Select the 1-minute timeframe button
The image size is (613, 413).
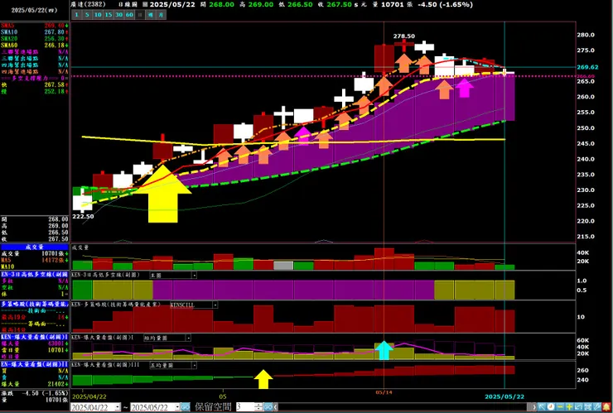(76, 15)
